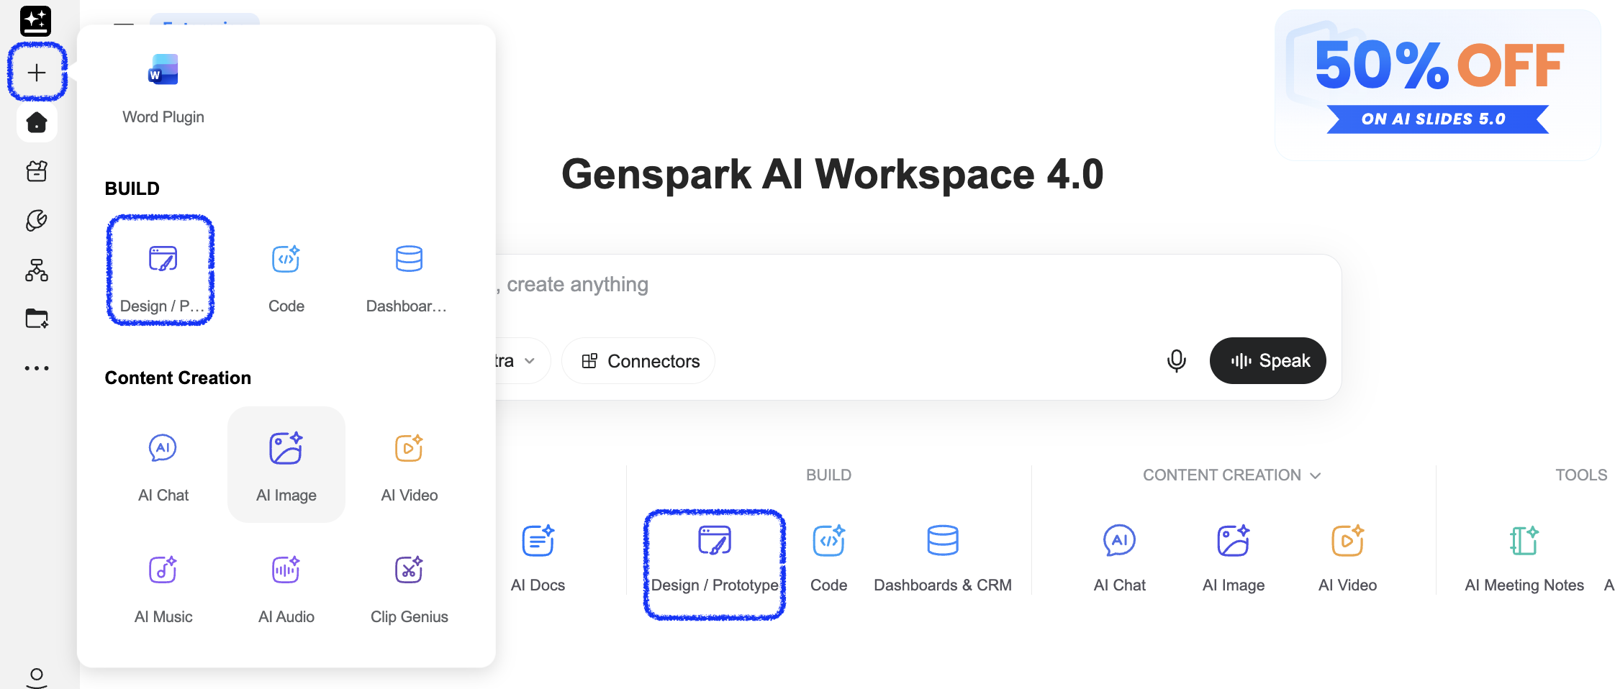
Task: Click the Genspark logo in the sidebar
Action: pos(35,21)
